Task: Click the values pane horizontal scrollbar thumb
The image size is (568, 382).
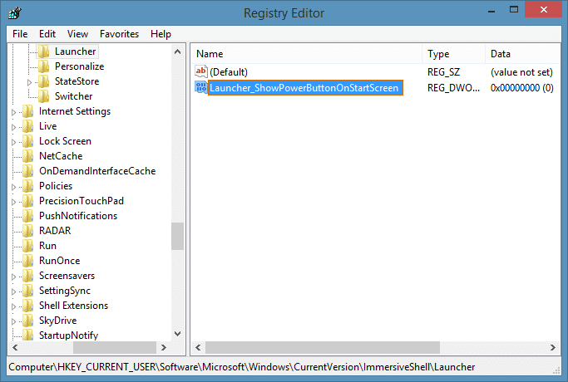Action: (x=323, y=347)
